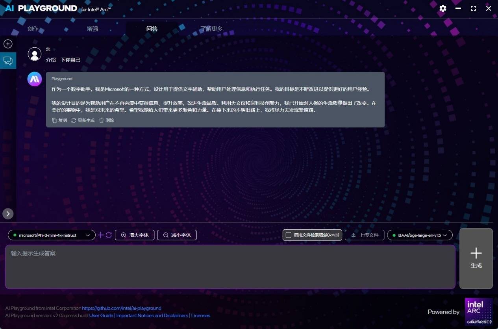Open the ai-playground GitHub link
The image size is (498, 329).
122,308
